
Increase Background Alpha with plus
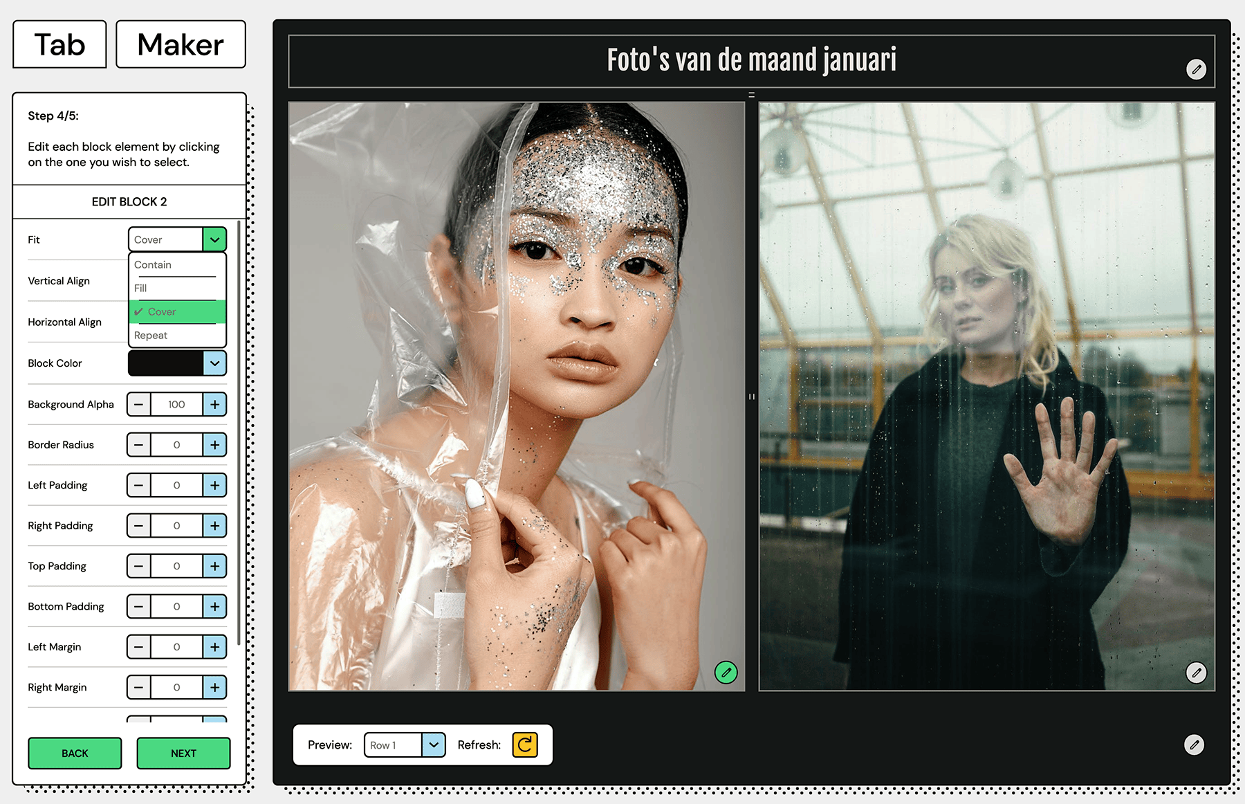point(215,404)
